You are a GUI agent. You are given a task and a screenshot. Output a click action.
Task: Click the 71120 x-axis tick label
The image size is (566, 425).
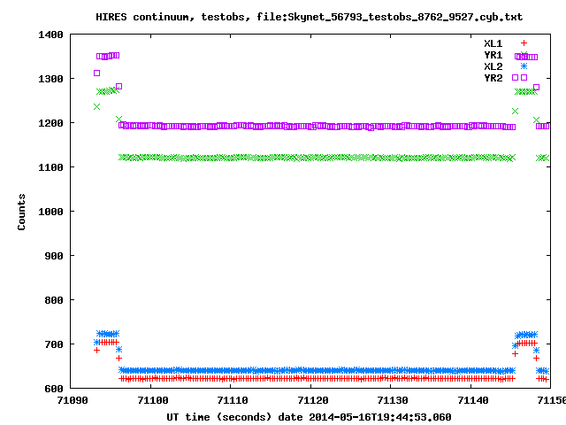(x=313, y=400)
